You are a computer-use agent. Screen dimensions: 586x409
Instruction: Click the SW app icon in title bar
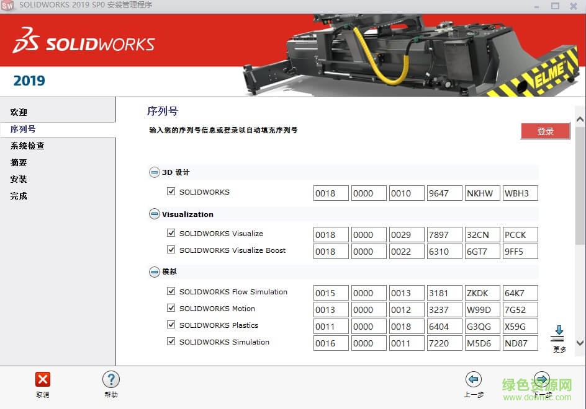pos(7,6)
